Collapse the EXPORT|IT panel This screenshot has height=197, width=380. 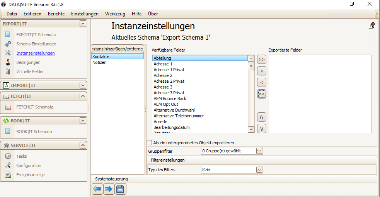[x=83, y=23]
